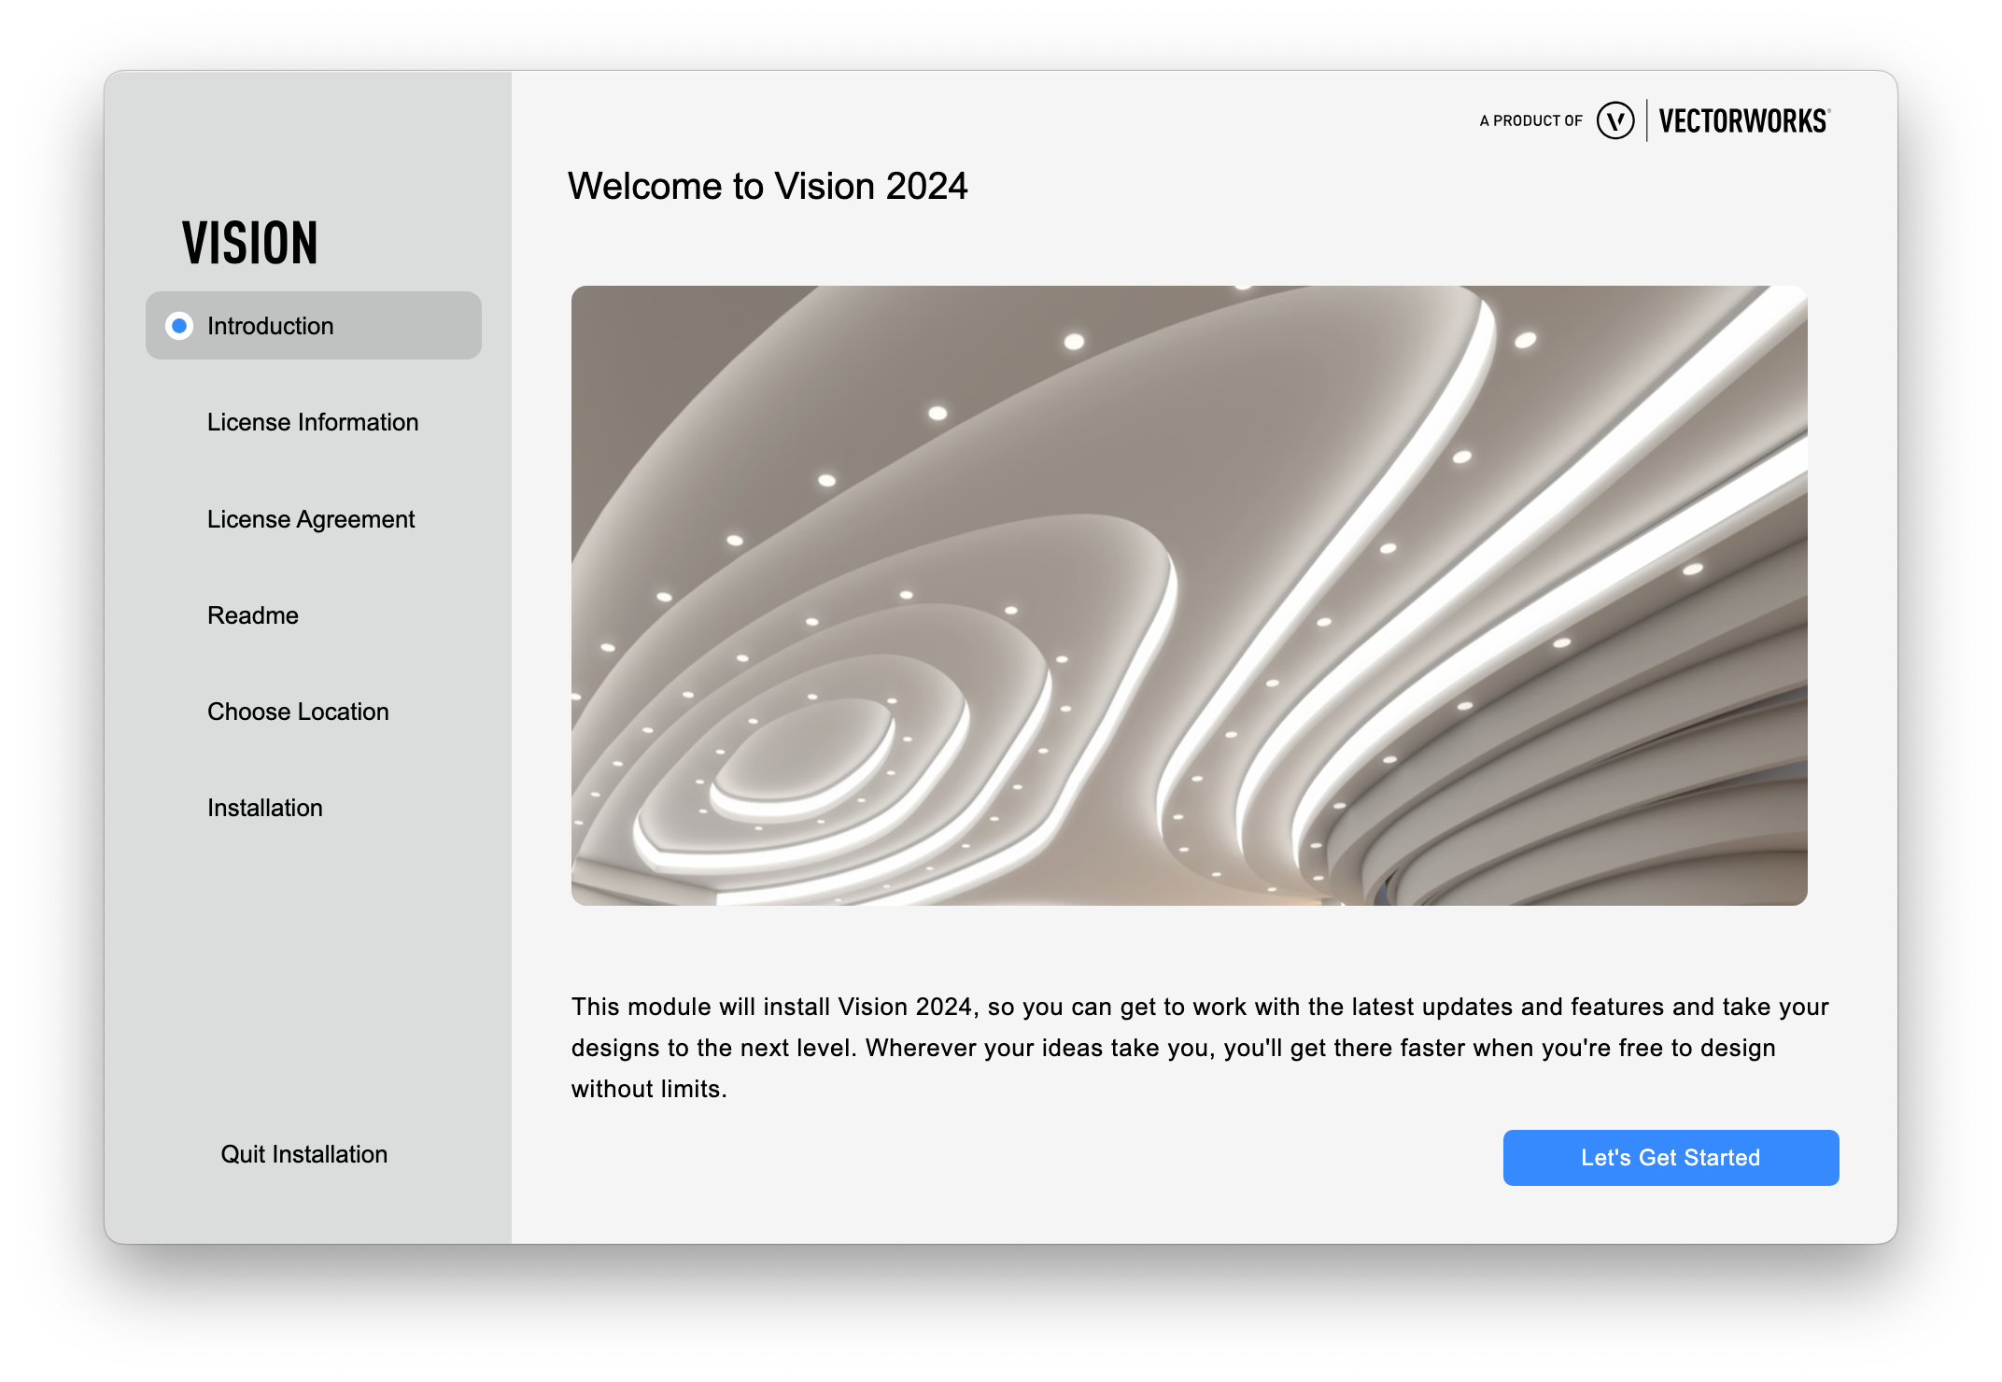Select the Introduction radio indicator
Viewport: 2002px width, 1382px height.
pos(179,326)
